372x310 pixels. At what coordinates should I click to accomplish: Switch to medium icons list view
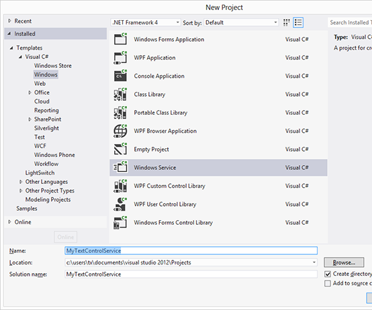tap(298, 23)
